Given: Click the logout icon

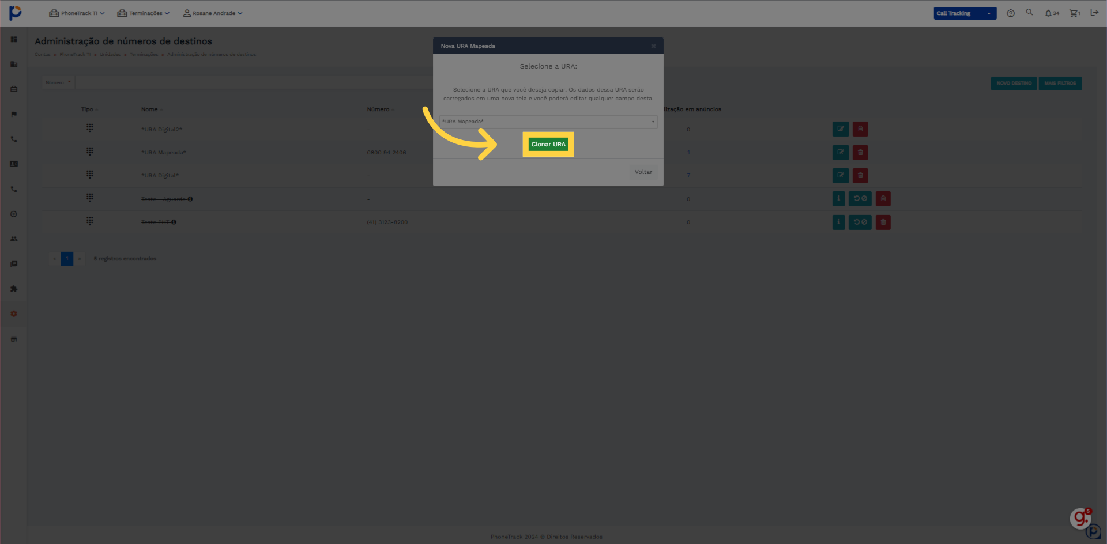Looking at the screenshot, I should [1094, 13].
